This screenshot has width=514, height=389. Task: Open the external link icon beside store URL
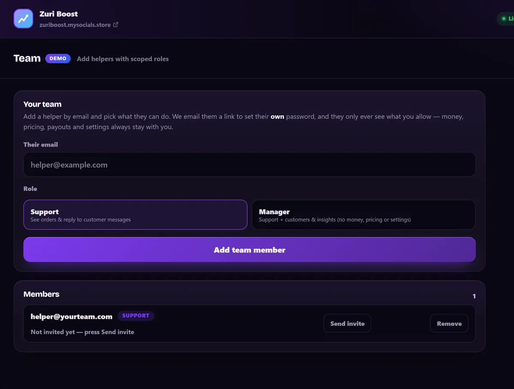coord(116,25)
